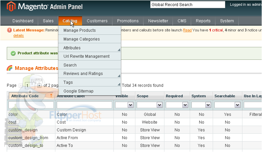This screenshot has height=152, width=262.
Task: Open the Sales menu
Action: pos(48,21)
